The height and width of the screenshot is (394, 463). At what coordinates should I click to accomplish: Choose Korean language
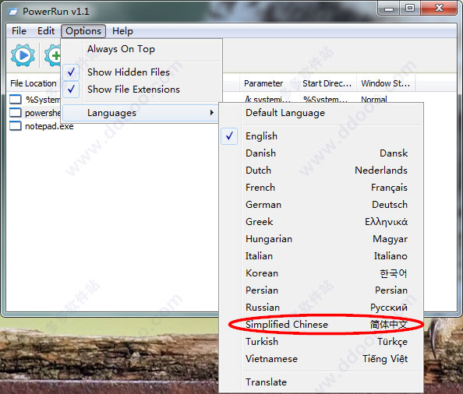(321, 273)
